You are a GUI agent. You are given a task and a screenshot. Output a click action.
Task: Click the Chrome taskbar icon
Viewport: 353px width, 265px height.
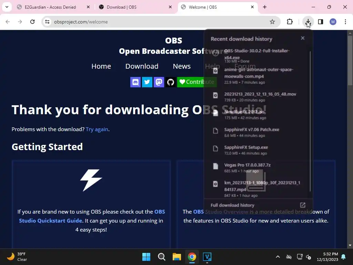coord(192,257)
